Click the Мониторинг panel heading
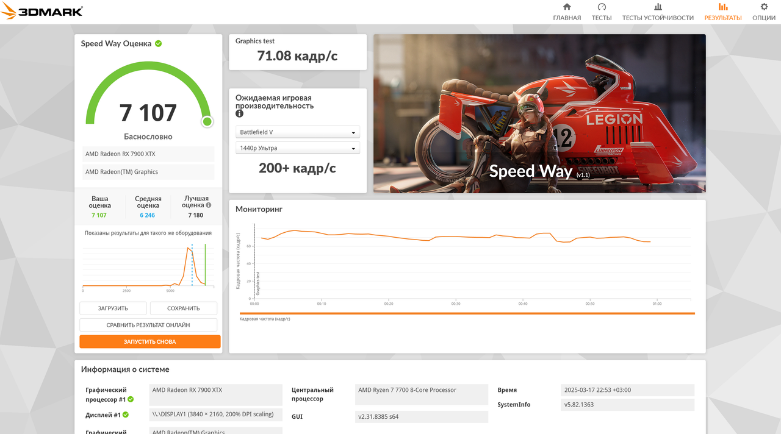The image size is (781, 434). (259, 209)
